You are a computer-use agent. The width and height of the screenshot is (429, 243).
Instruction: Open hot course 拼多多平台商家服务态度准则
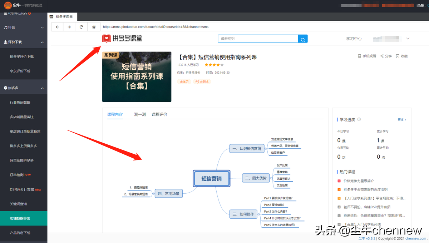click(x=365, y=189)
